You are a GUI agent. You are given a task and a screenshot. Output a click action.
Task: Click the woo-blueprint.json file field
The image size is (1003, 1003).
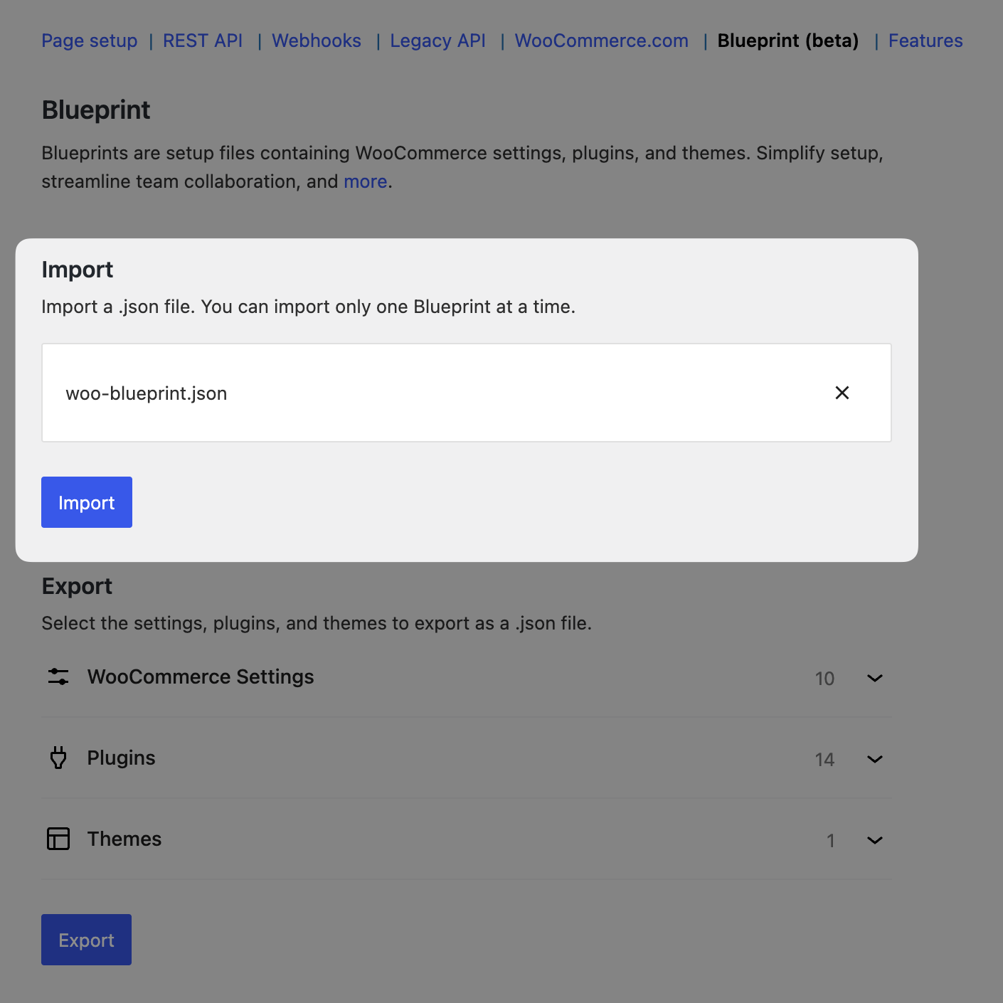pos(427,393)
